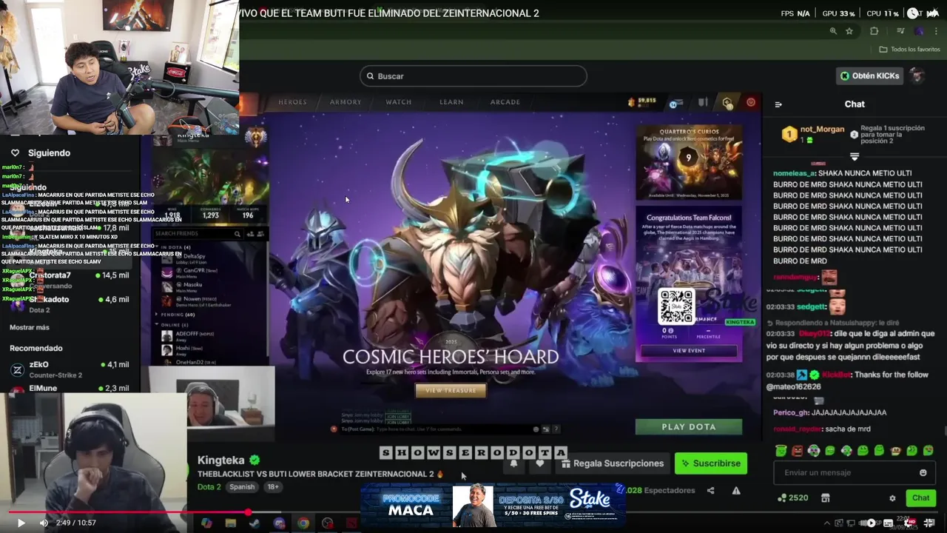
Task: Click the 18+ tag
Action: point(273,487)
